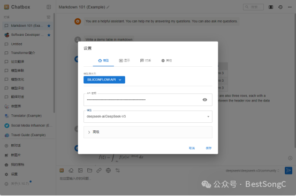
Task: Click the sidebar conversation list scrollbar
Action: [54, 63]
